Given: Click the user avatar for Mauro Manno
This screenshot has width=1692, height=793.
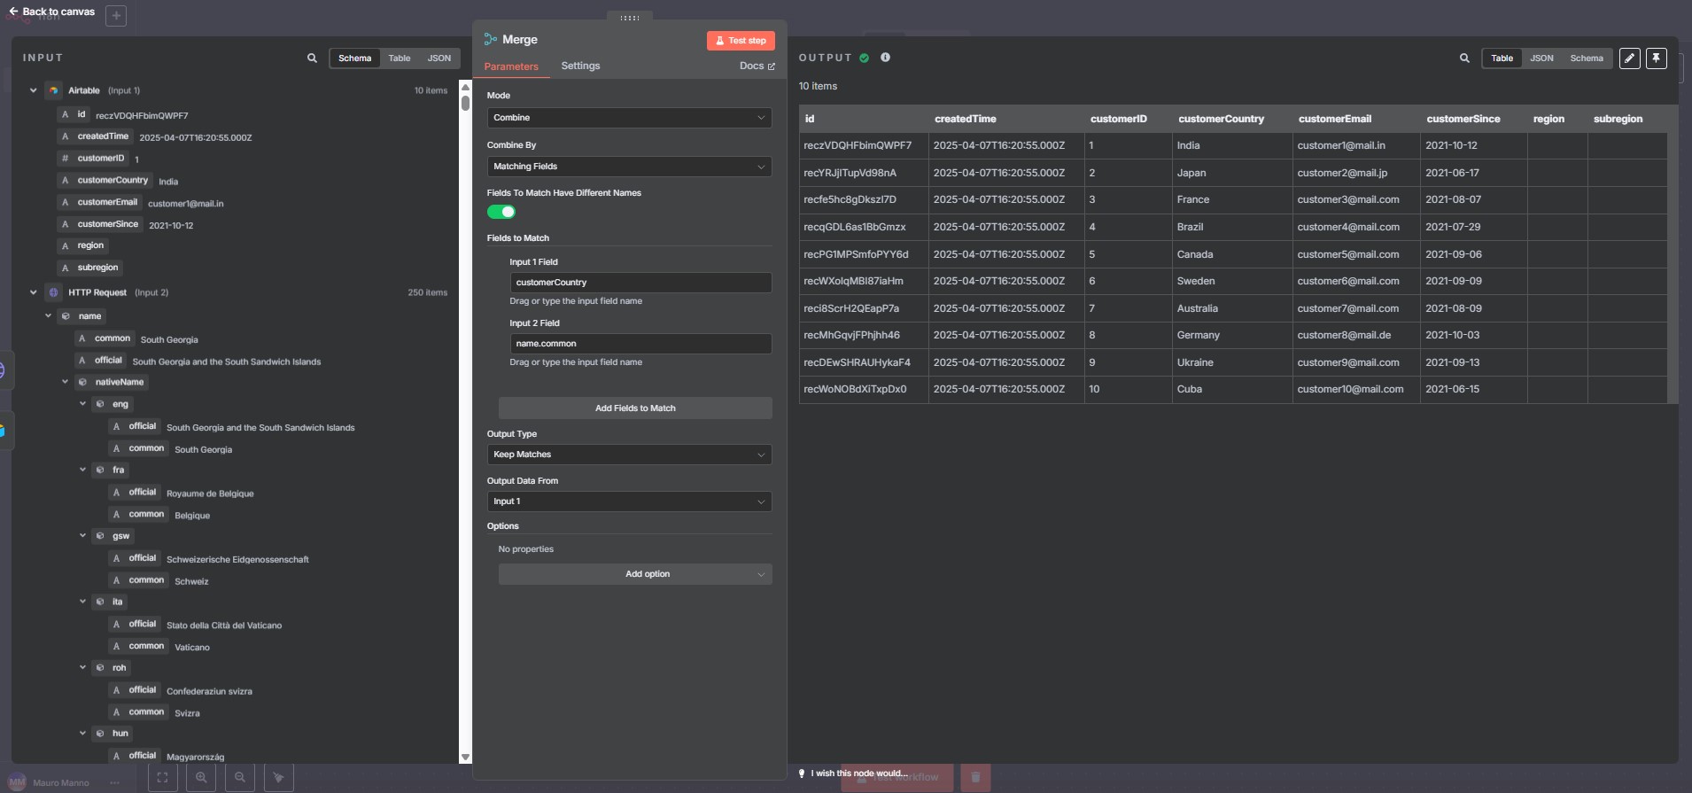Looking at the screenshot, I should 17,782.
